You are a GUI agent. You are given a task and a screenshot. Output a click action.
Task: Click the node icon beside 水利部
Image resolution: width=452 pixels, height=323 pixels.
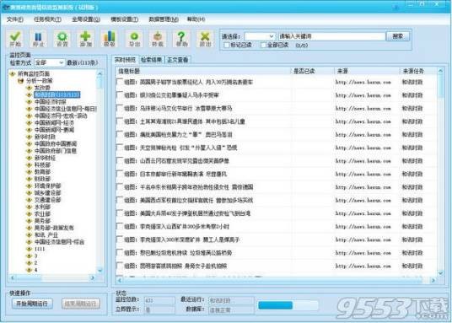coord(29,207)
